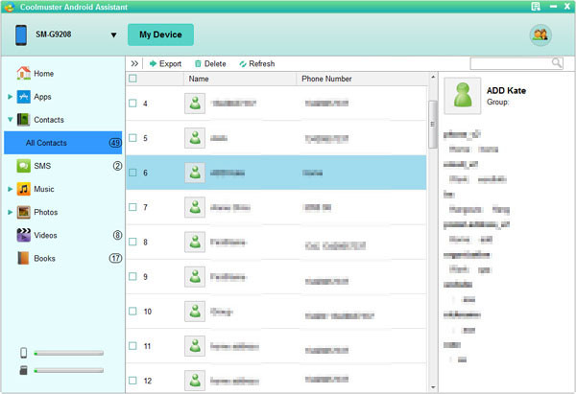This screenshot has width=576, height=394.
Task: Click the phone device icon beside SM-G9208
Action: pos(21,35)
